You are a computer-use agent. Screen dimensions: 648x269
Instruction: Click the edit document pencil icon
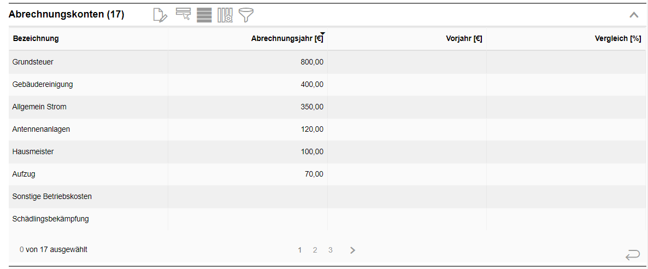pos(160,15)
